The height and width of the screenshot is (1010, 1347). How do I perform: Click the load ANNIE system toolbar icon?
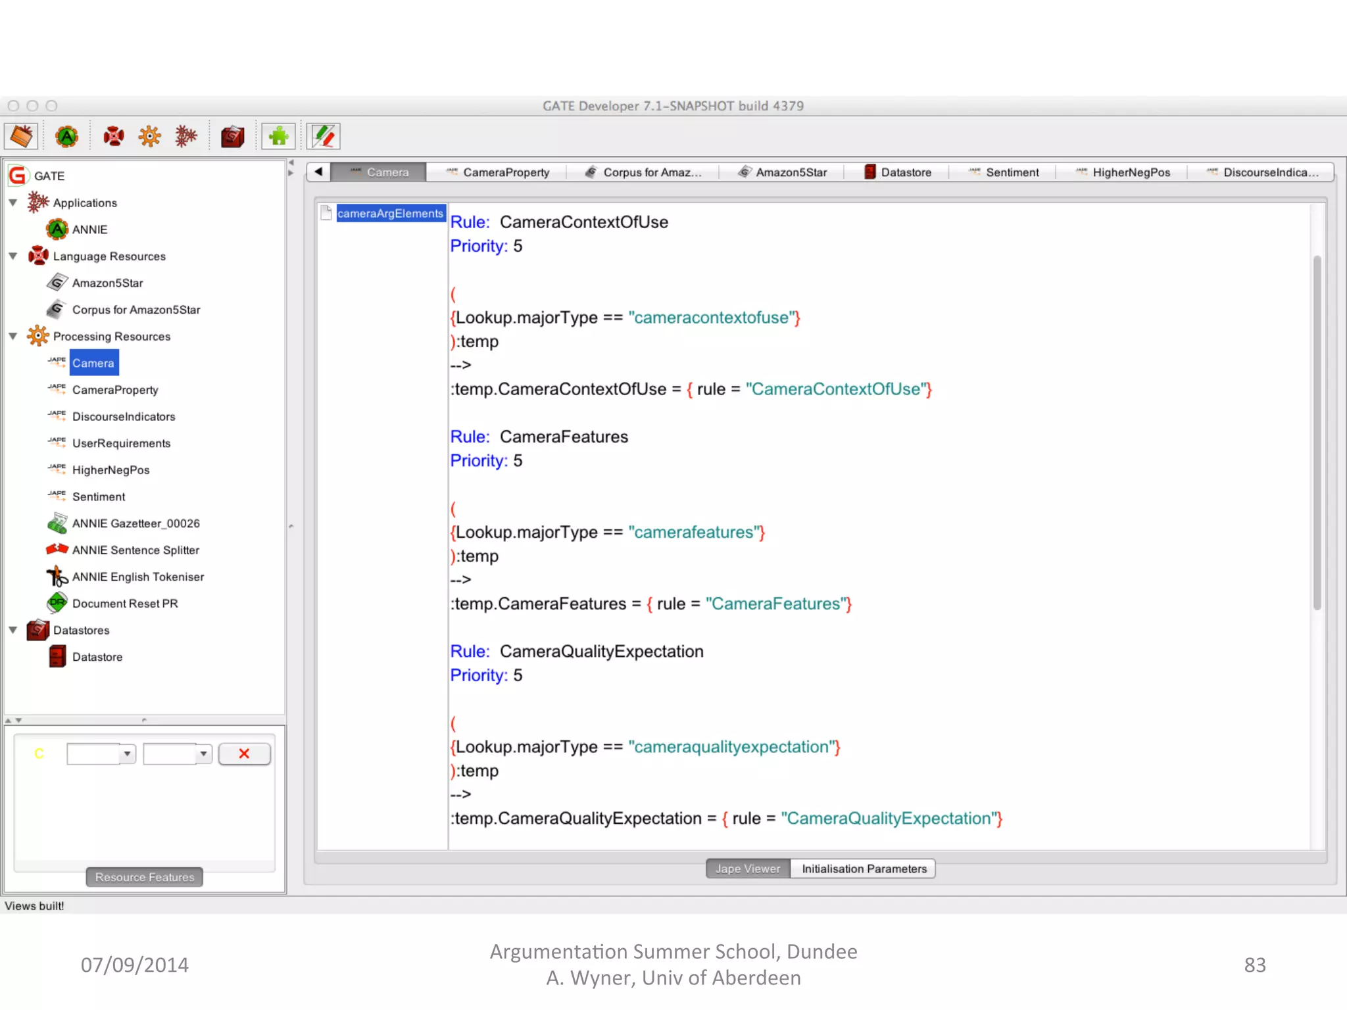(66, 136)
